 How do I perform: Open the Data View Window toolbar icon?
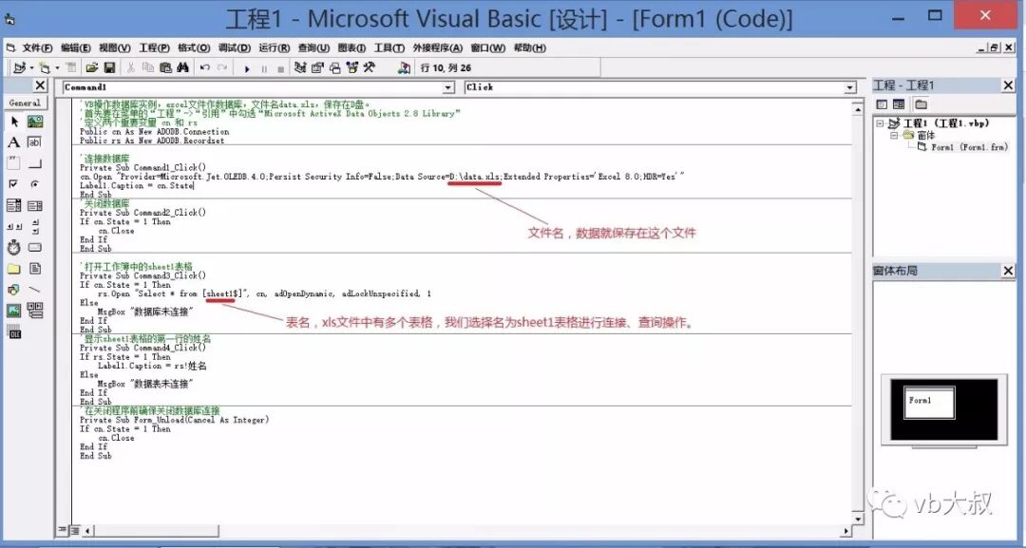404,67
